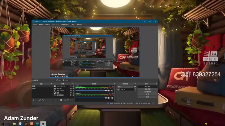Image resolution: width=225 pixels, height=126 pixels.
Task: Remove selected source with the minus icon
Action: point(58,100)
